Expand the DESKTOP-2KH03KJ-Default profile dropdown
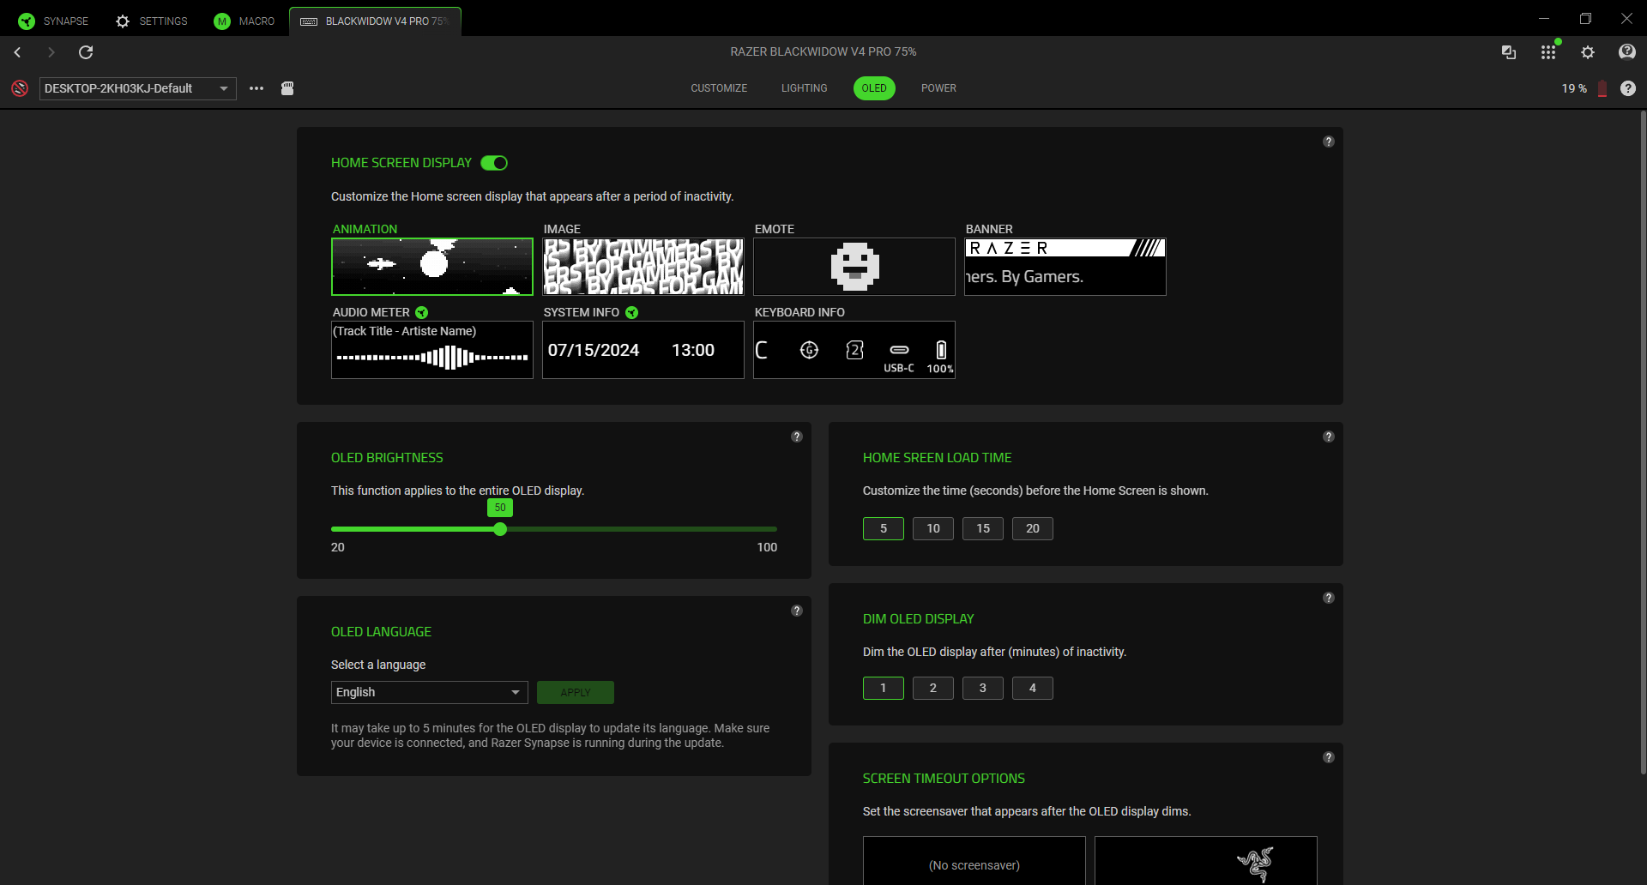The image size is (1647, 885). [x=137, y=88]
